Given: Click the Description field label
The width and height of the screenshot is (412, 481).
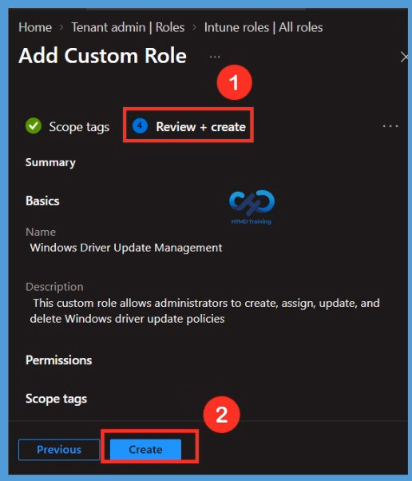Looking at the screenshot, I should 54,287.
